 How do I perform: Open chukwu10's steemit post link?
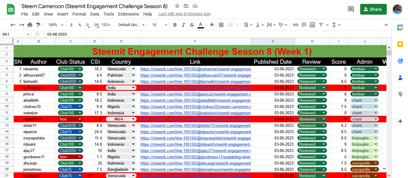195,107
